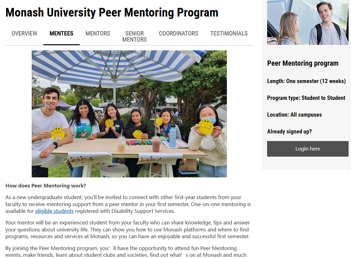Open the Overview tab
This screenshot has width=351, height=258.
[24, 34]
